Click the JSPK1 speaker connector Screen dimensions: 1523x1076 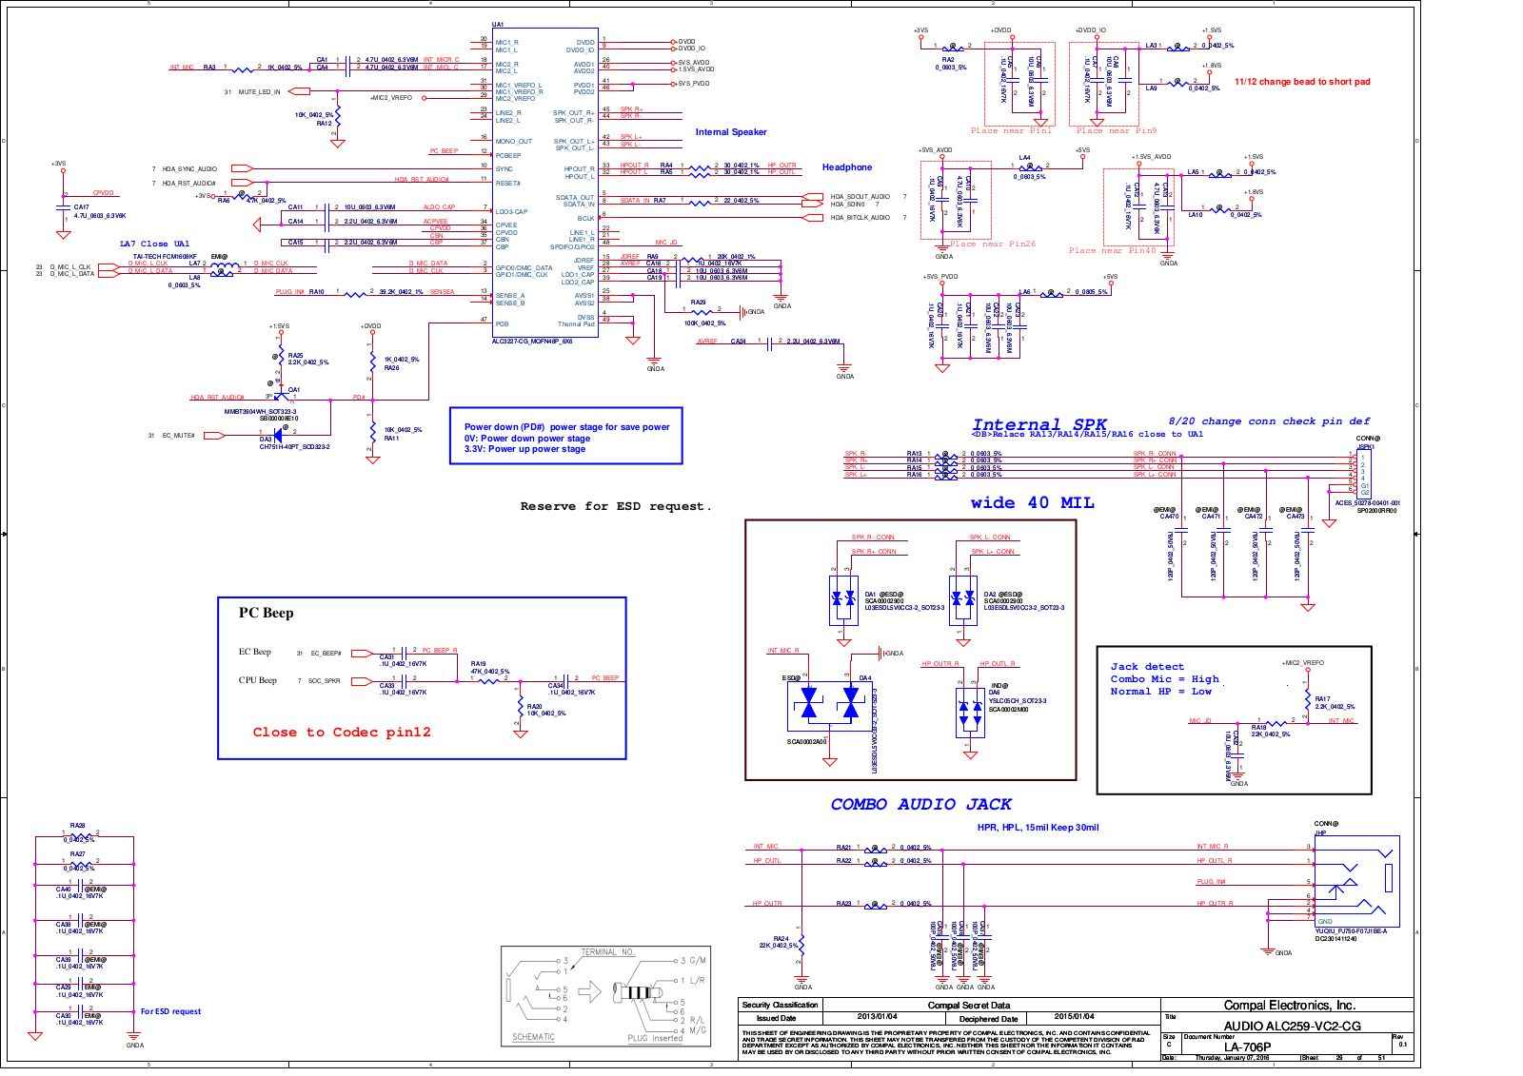click(1364, 473)
